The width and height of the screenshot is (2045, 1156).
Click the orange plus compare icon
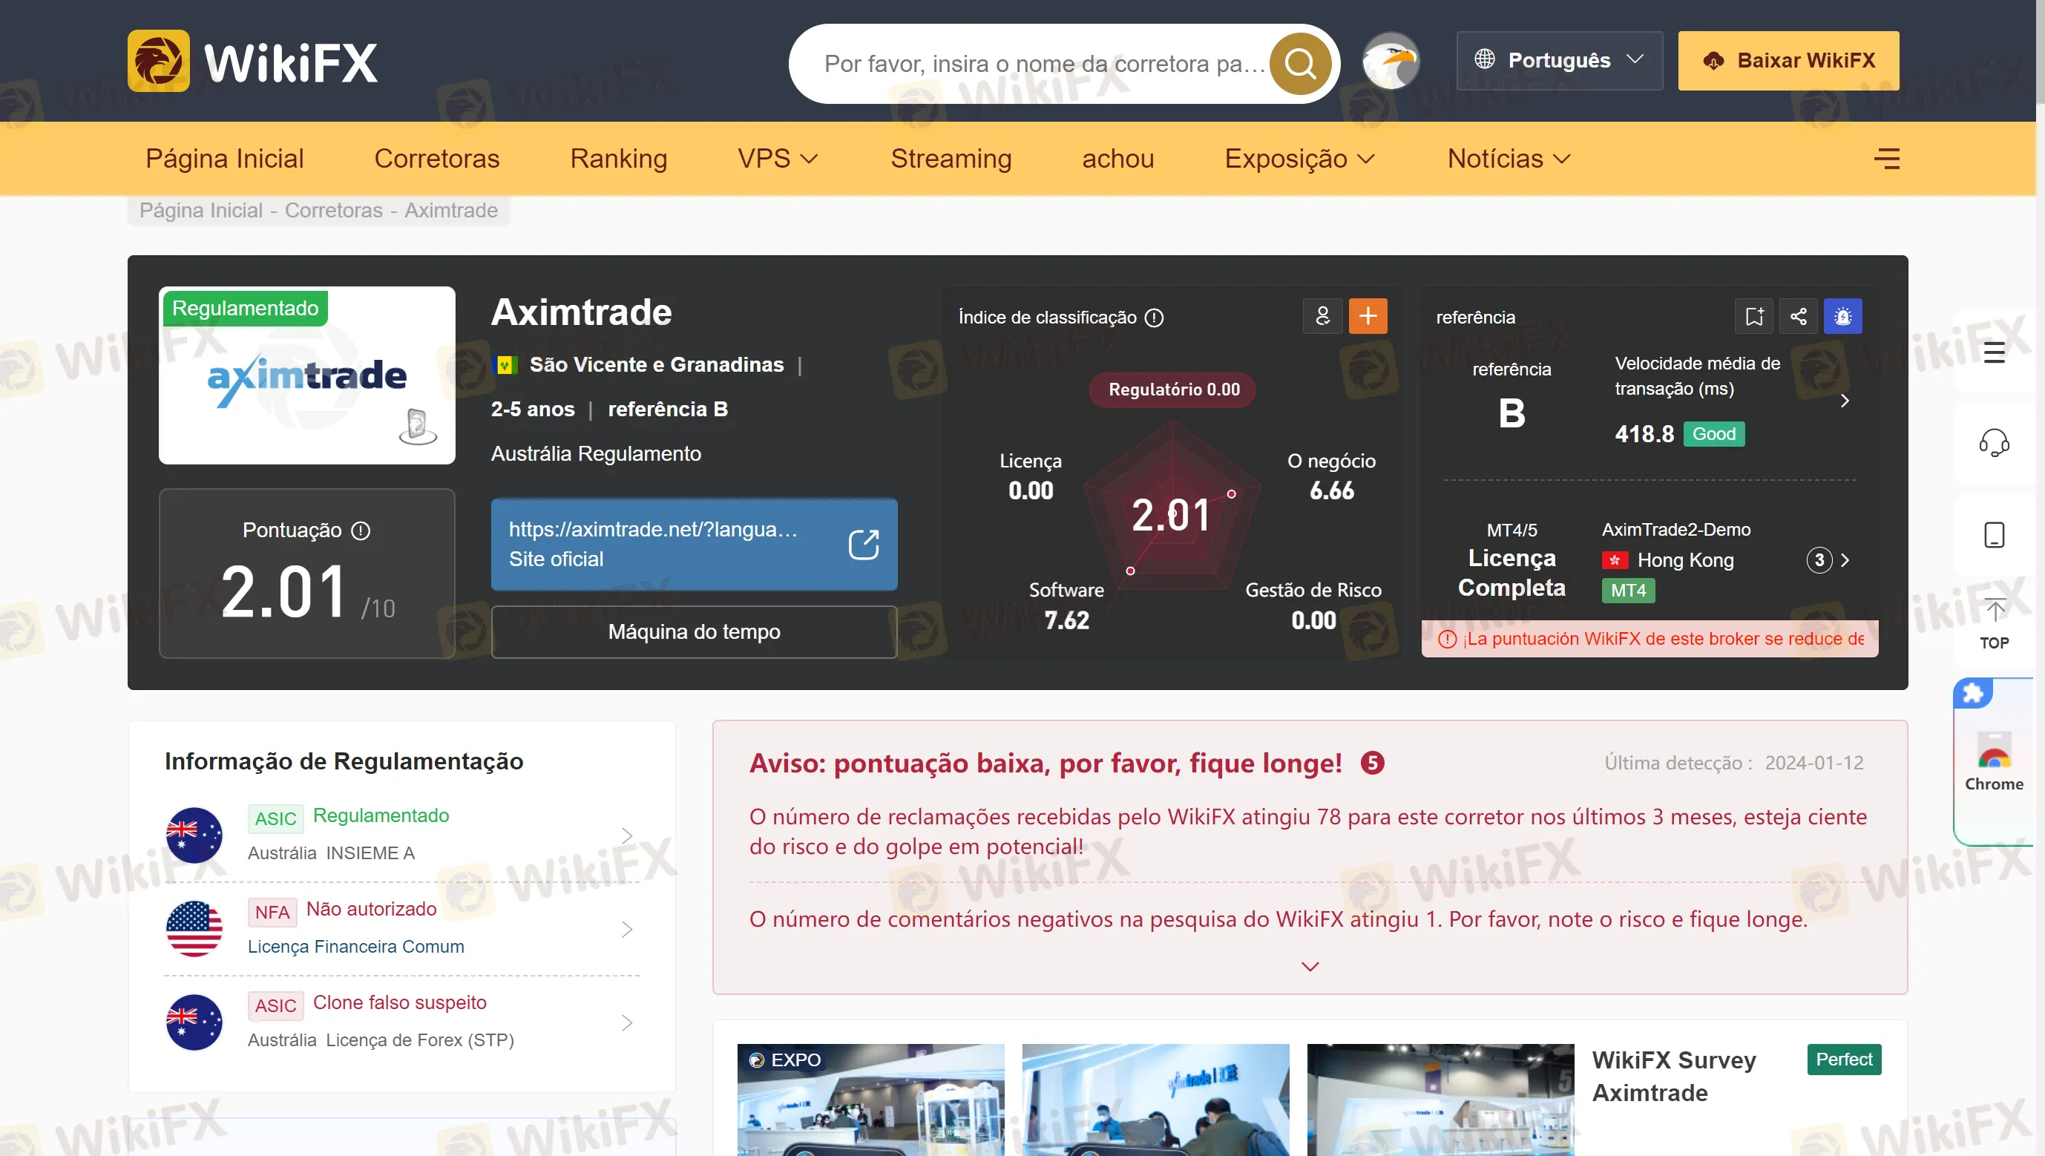[x=1367, y=317]
